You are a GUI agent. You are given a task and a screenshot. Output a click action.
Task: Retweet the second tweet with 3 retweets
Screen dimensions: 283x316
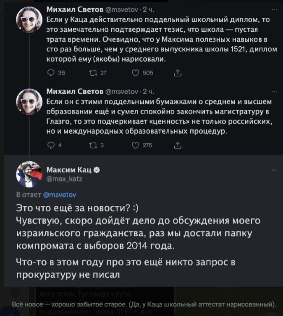pyautogui.click(x=92, y=145)
